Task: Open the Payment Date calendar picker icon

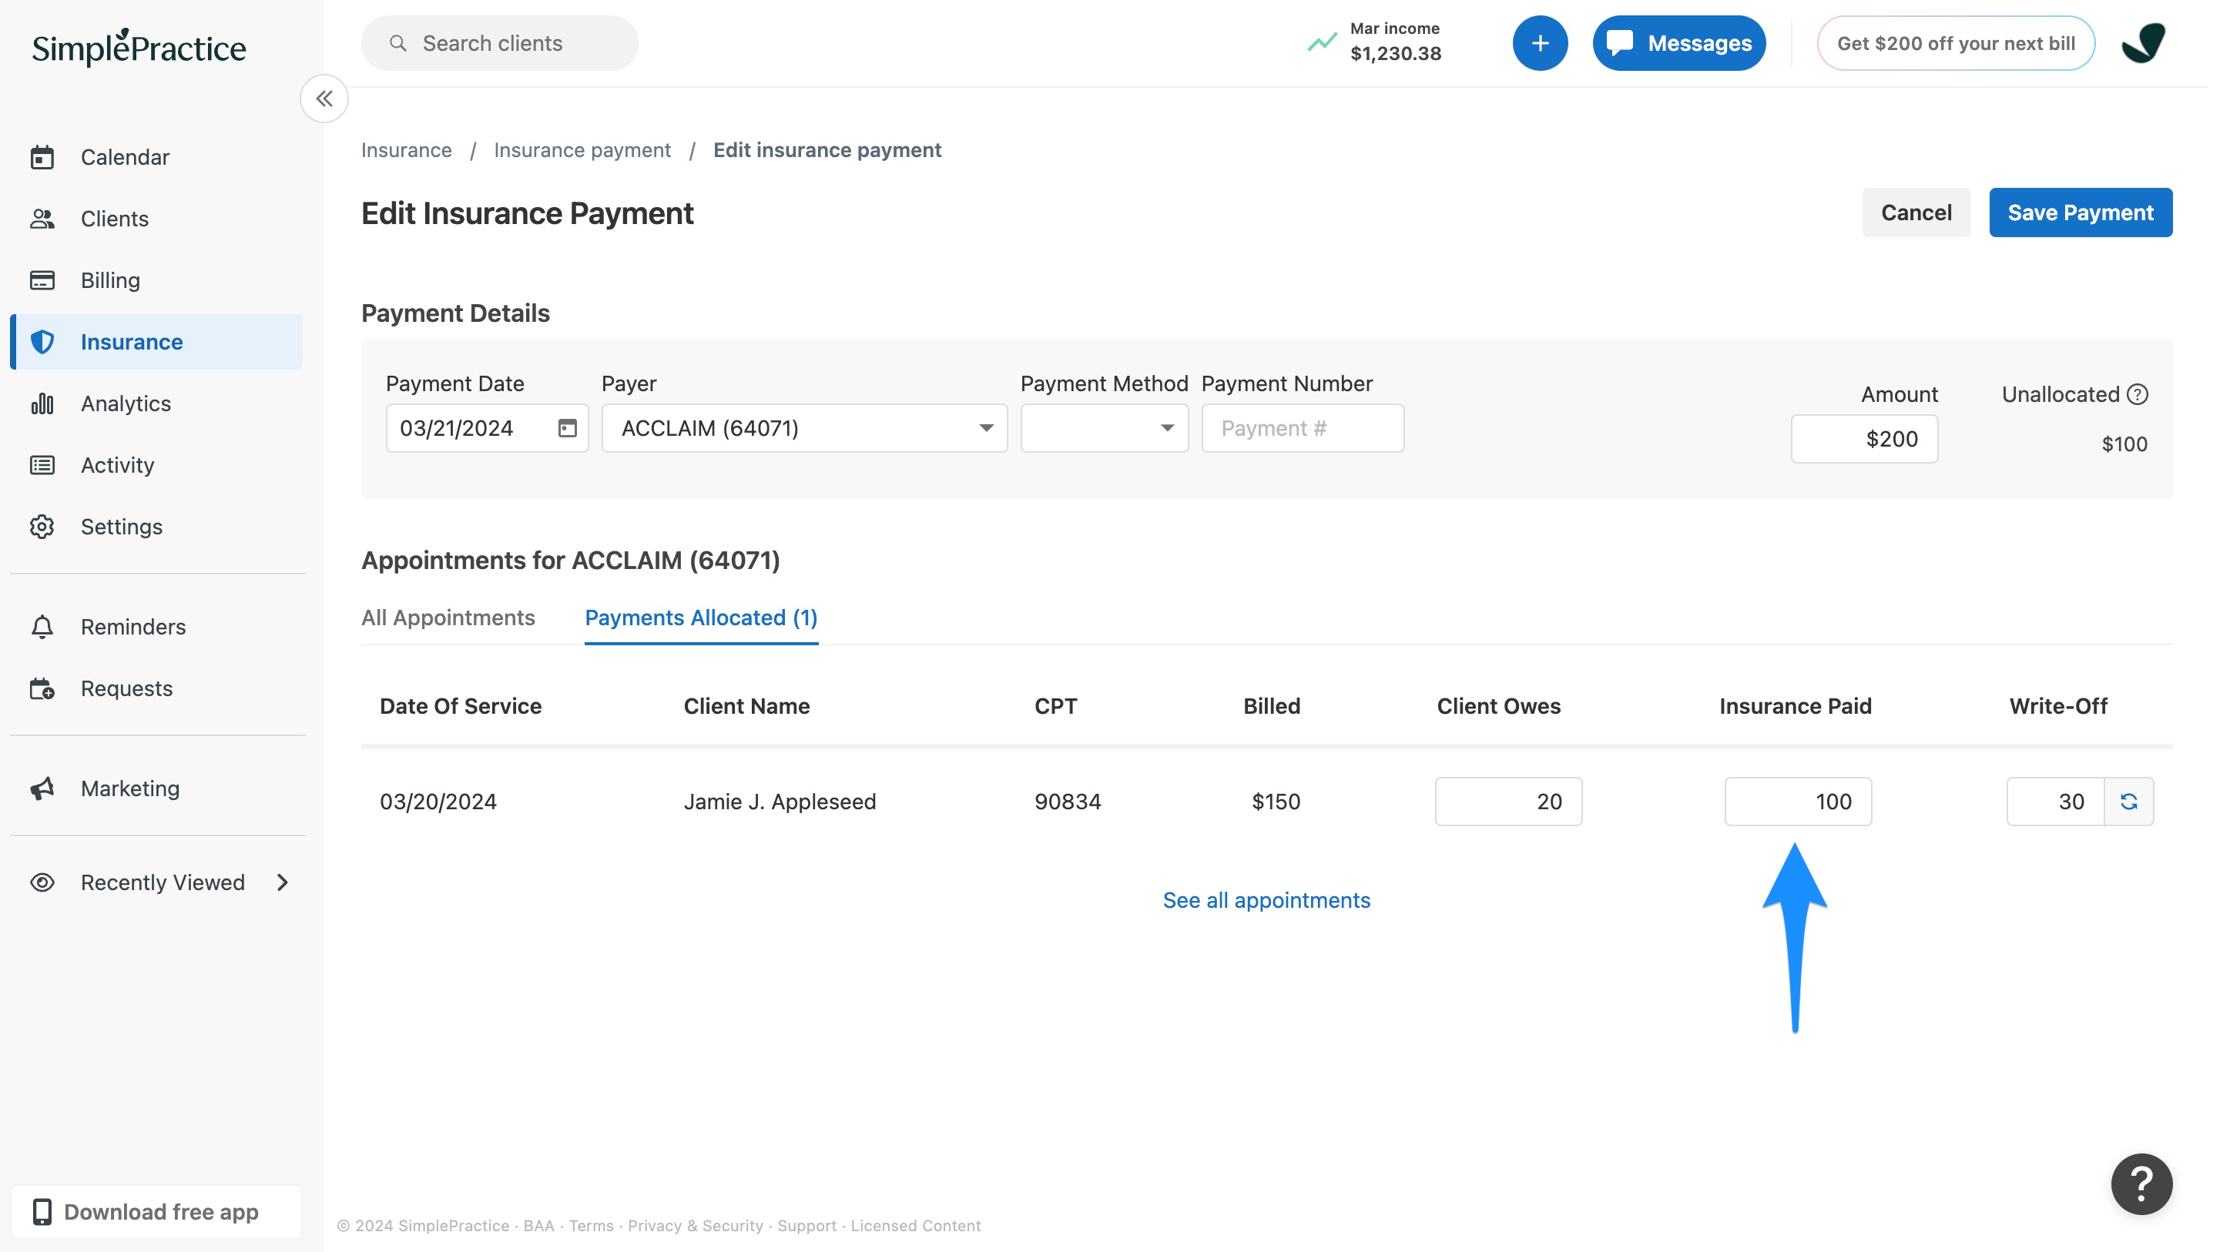Action: 567,428
